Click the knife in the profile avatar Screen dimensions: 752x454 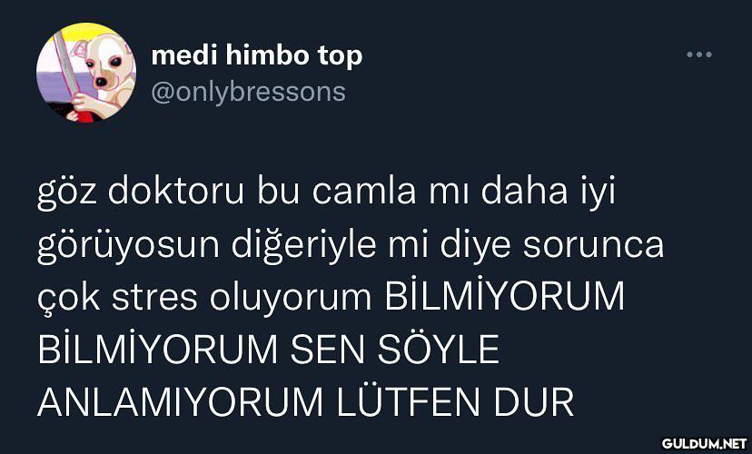click(66, 64)
